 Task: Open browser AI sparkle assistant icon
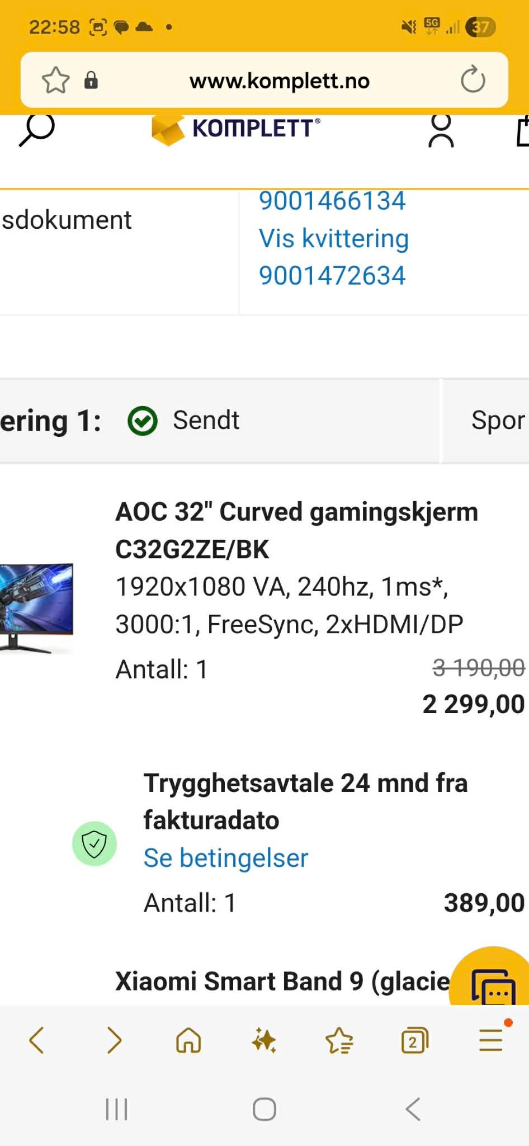click(264, 1041)
